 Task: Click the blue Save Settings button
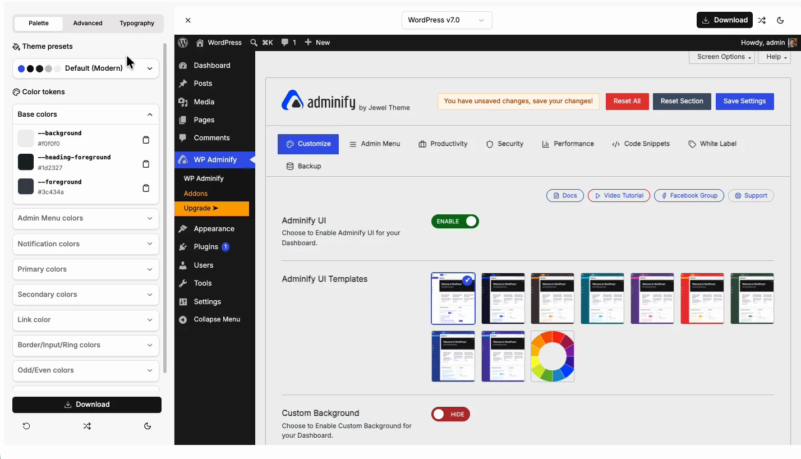click(x=745, y=101)
